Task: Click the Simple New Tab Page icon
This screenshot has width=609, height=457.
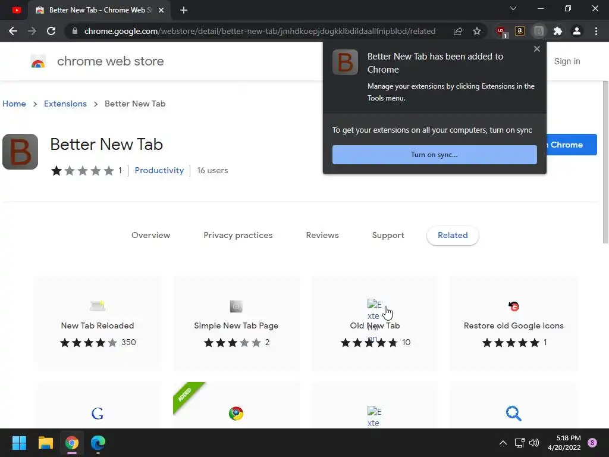Action: [236, 306]
